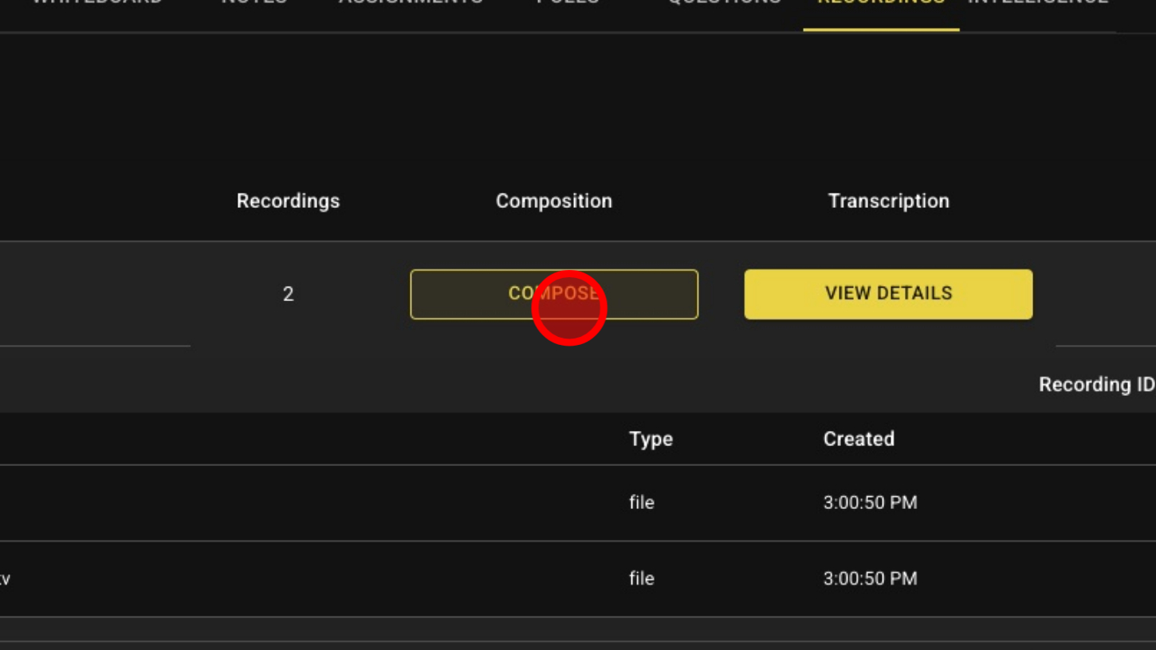Open the Assignments tab

(411, 3)
